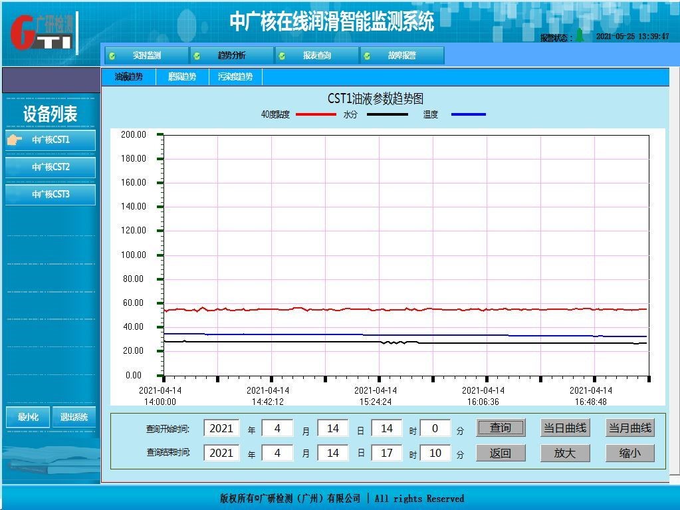680x510 pixels.
Task: Open the 报表查询 menu
Action: pos(316,55)
